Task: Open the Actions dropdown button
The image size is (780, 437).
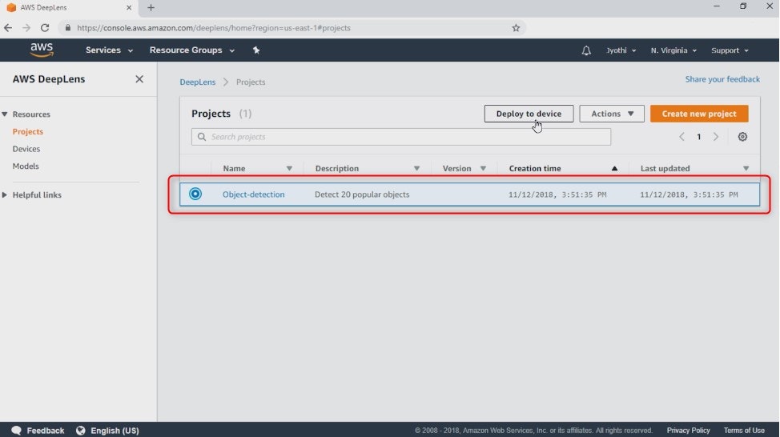Action: pos(611,114)
